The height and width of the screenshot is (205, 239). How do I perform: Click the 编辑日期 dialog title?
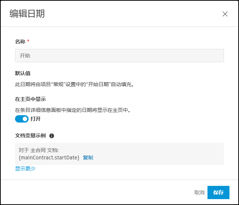27,14
